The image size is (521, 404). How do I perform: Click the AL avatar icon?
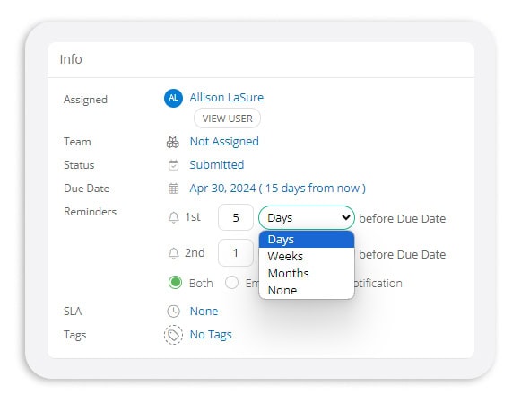(173, 98)
